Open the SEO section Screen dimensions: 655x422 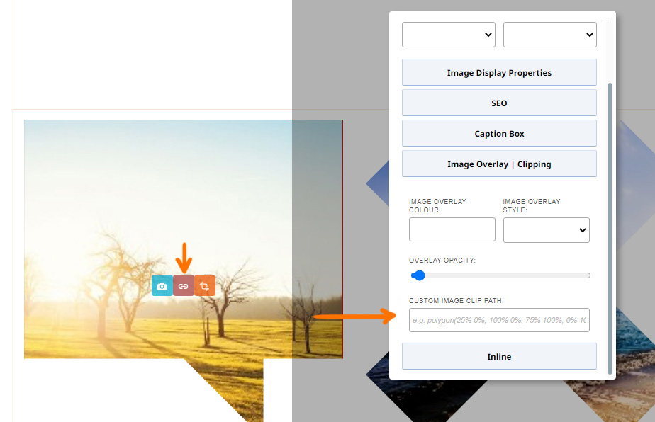click(x=499, y=103)
